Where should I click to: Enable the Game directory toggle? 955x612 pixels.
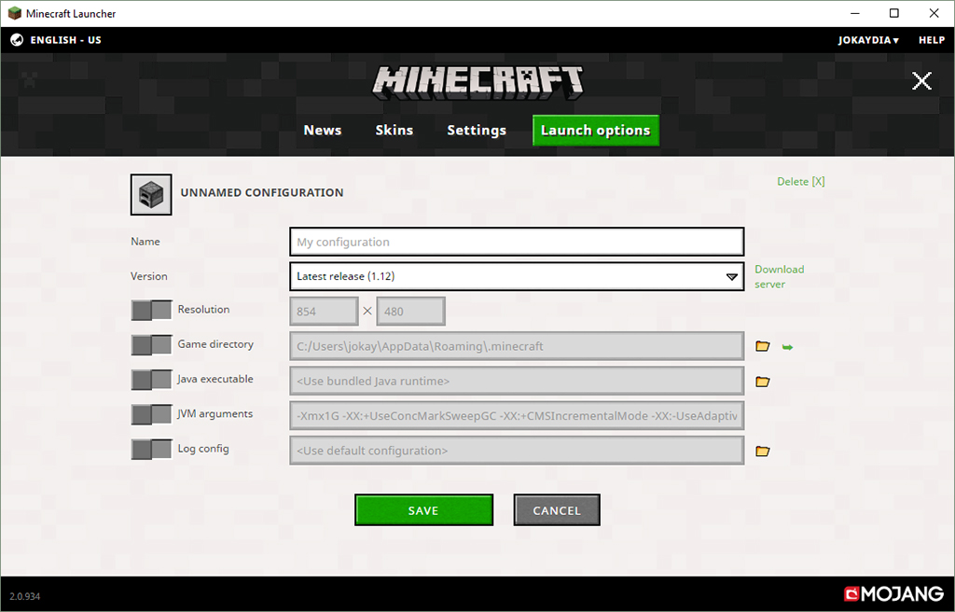(152, 344)
